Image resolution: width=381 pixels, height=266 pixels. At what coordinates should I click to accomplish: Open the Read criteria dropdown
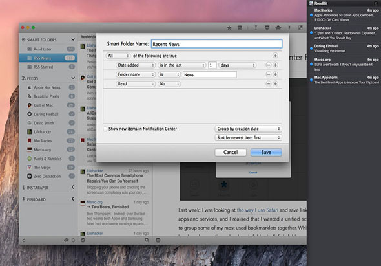[x=136, y=84]
